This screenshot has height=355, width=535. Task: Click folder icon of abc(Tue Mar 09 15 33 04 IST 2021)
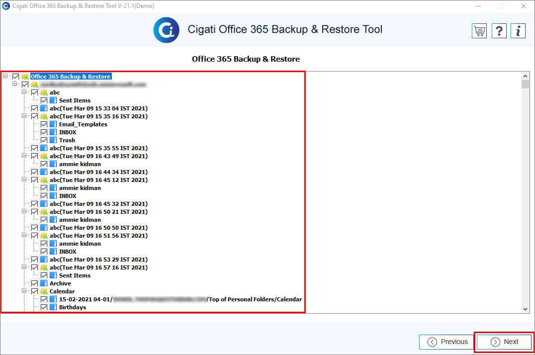click(44, 108)
